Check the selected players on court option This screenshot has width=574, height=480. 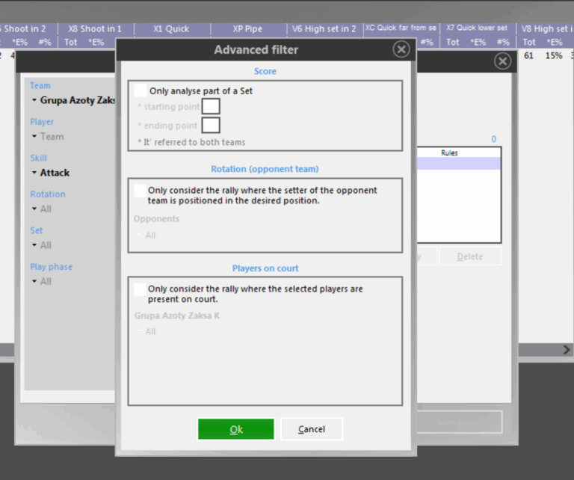coord(140,289)
